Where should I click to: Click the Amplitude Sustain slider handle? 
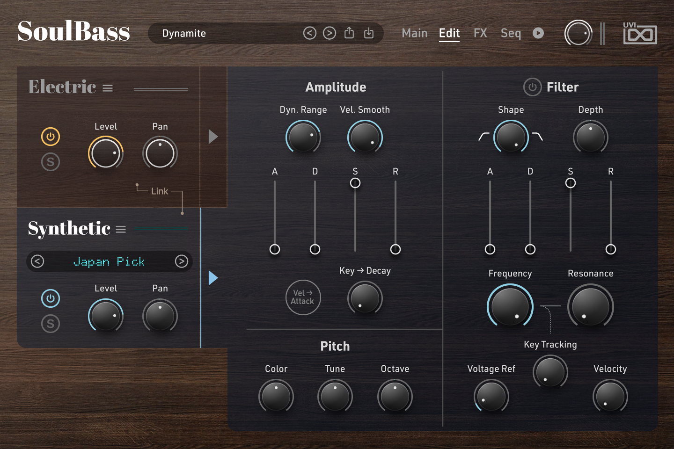point(355,183)
